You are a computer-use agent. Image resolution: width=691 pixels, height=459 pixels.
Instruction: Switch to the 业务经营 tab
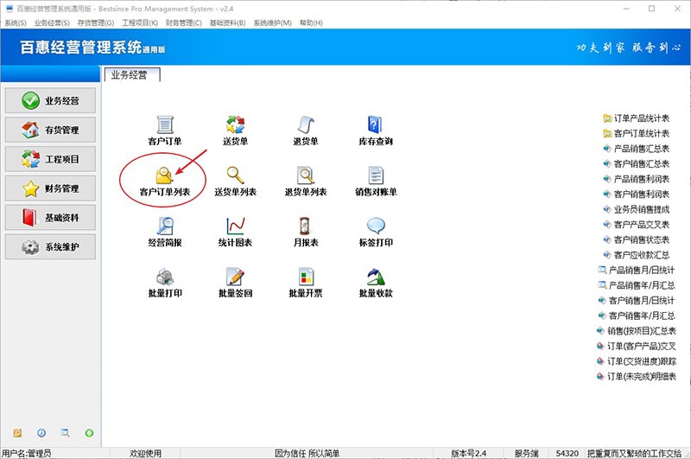[x=132, y=75]
